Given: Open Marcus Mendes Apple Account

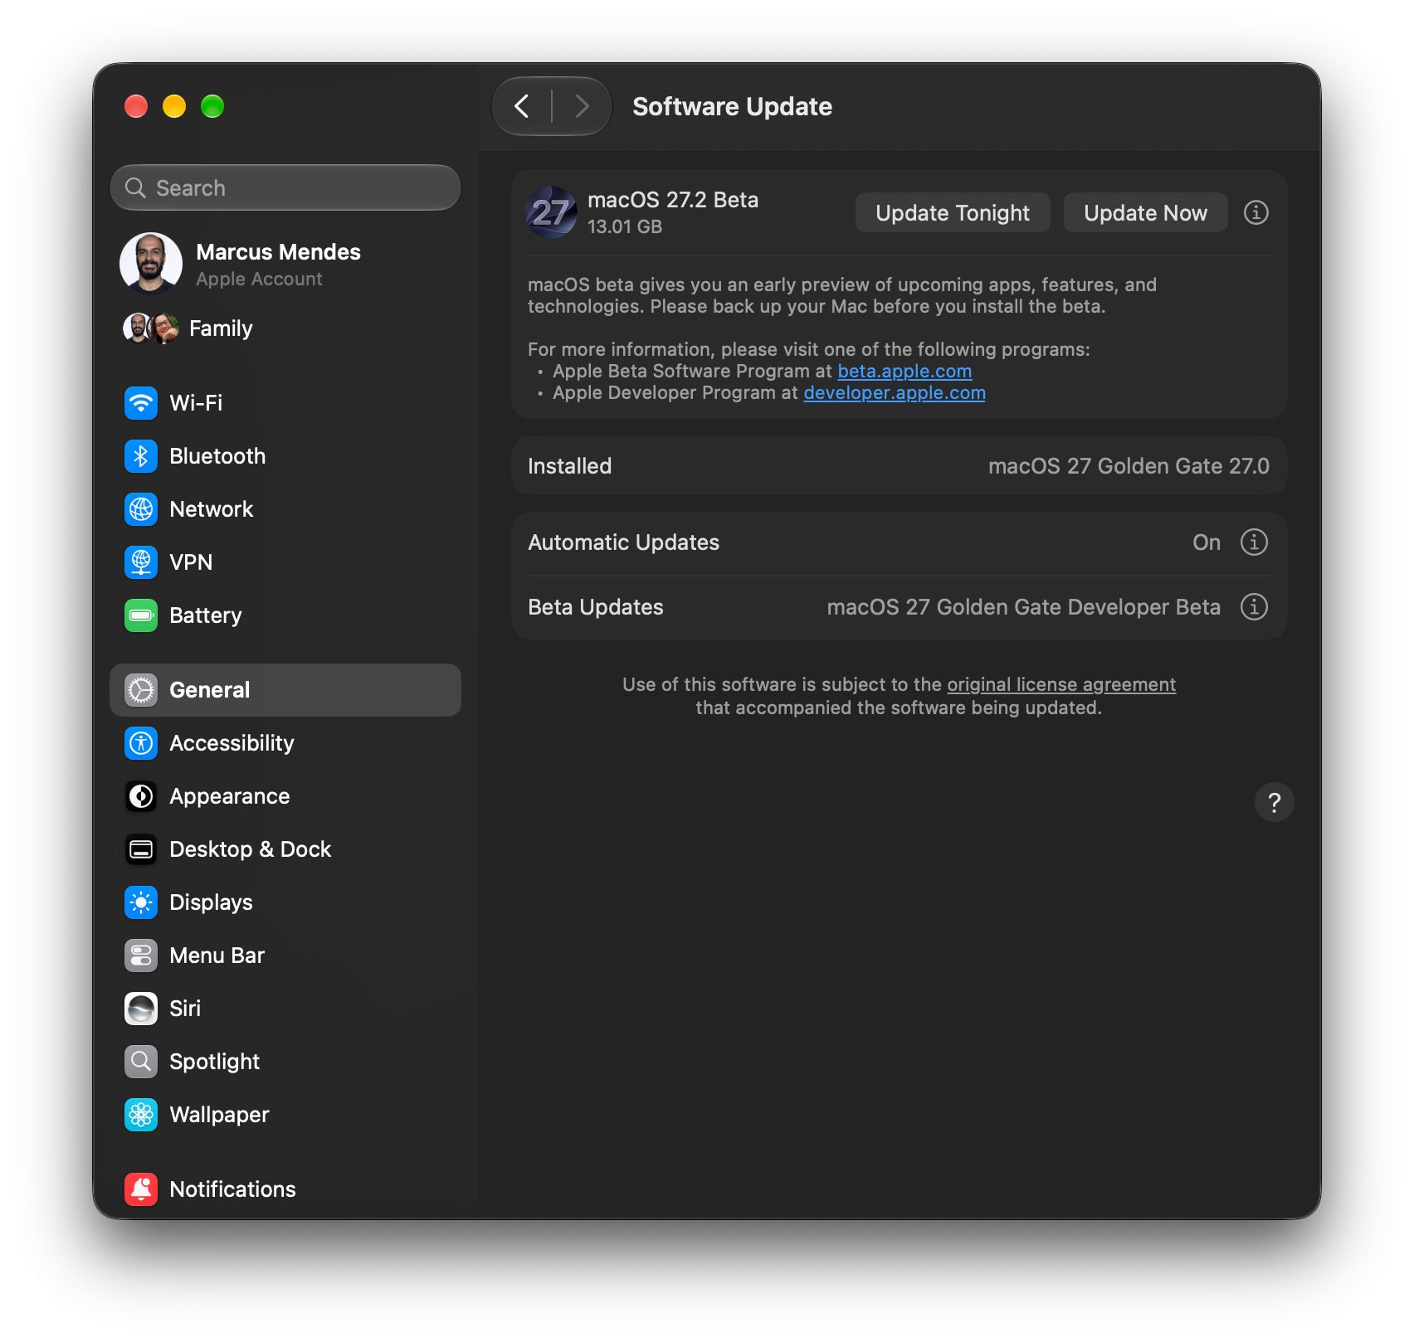Looking at the screenshot, I should pyautogui.click(x=285, y=264).
